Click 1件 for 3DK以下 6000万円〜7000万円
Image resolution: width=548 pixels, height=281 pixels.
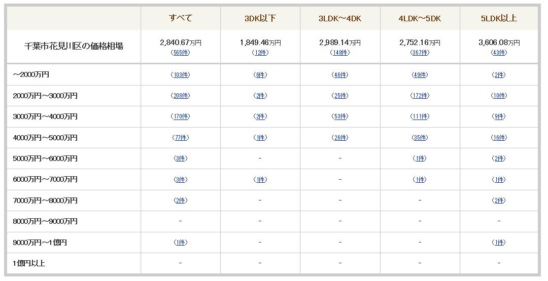(260, 180)
